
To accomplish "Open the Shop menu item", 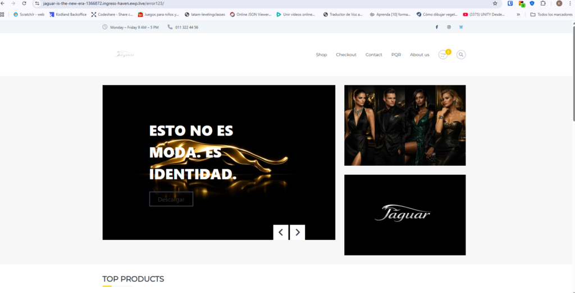I will 321,55.
